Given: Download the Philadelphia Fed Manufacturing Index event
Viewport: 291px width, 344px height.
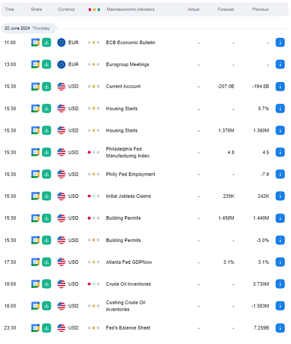Looking at the screenshot, I should pyautogui.click(x=46, y=153).
